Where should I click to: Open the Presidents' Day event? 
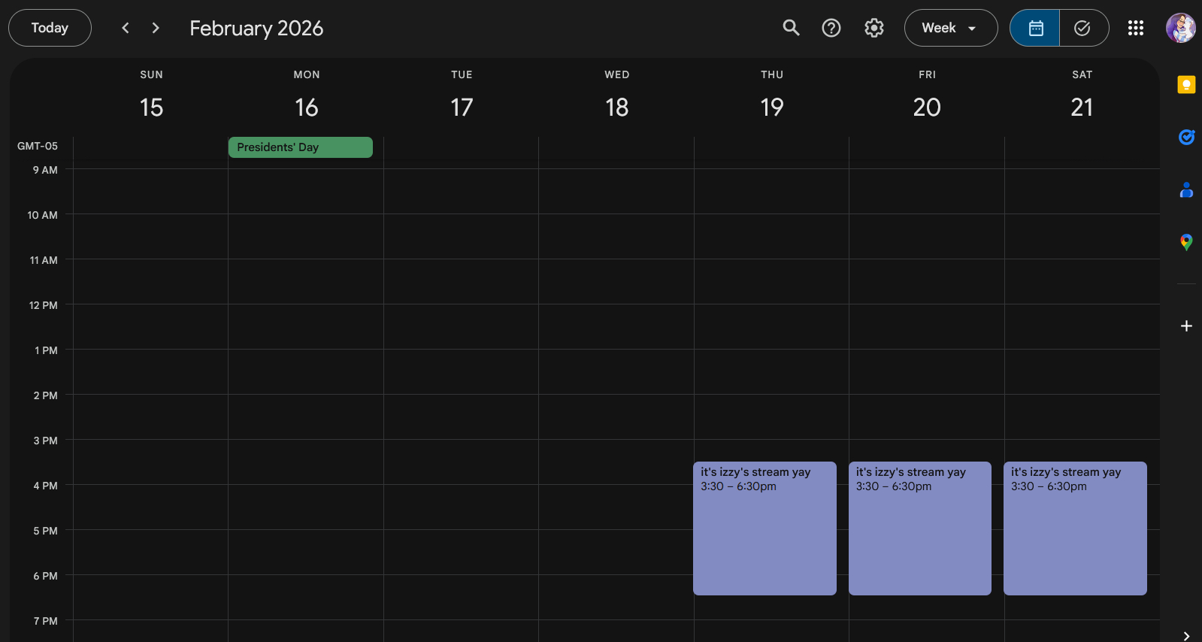coord(300,147)
